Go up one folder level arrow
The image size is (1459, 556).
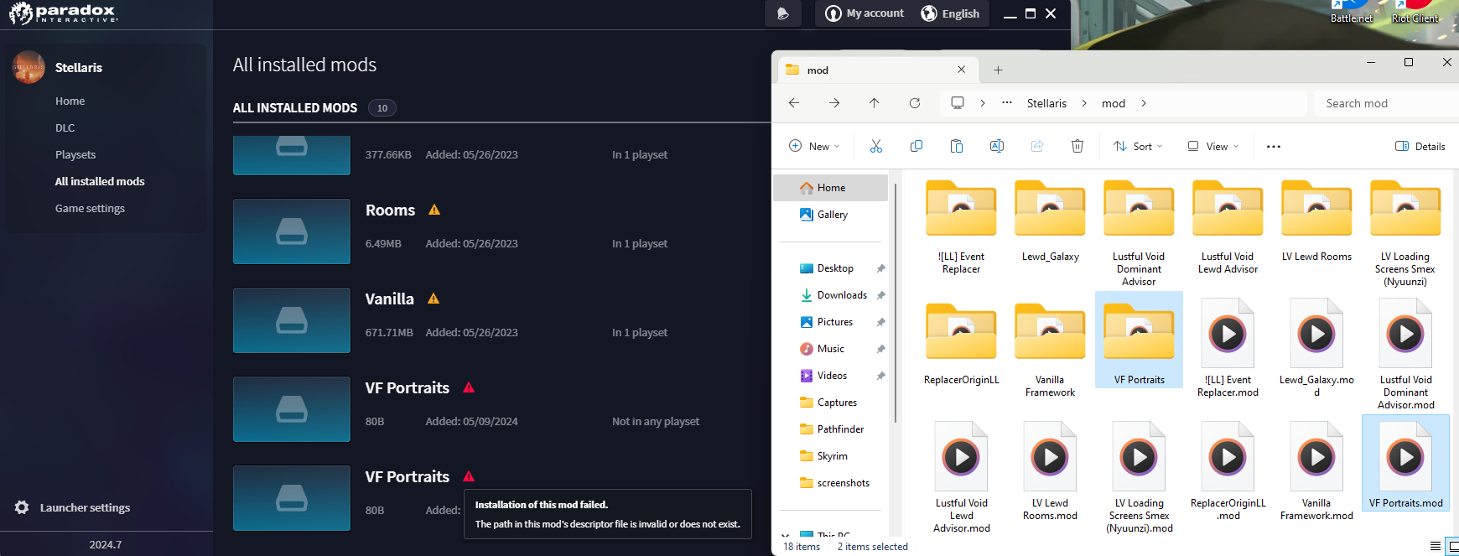(875, 103)
